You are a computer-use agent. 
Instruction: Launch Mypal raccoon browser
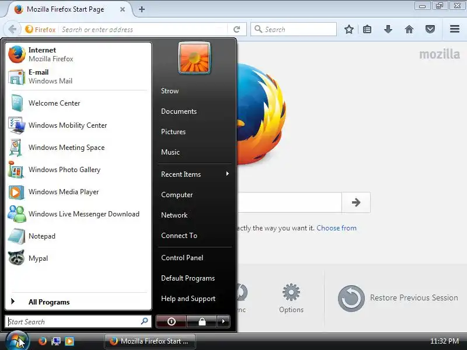click(x=78, y=258)
